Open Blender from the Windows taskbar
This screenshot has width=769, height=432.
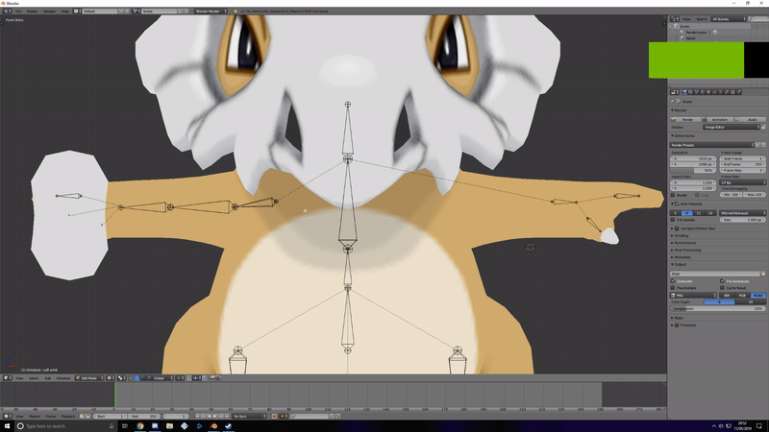[x=213, y=426]
